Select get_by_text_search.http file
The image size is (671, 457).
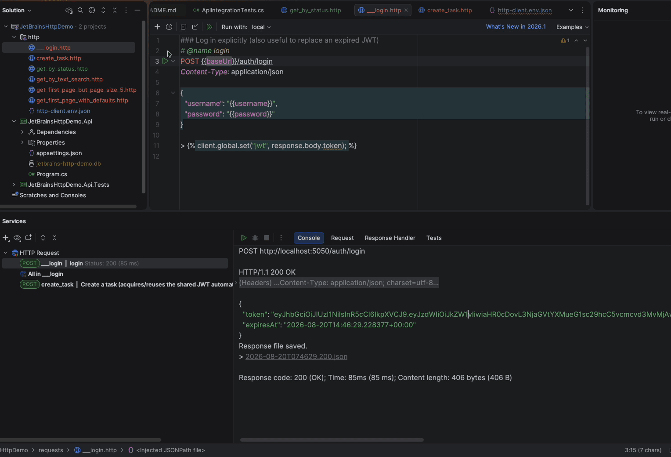69,79
